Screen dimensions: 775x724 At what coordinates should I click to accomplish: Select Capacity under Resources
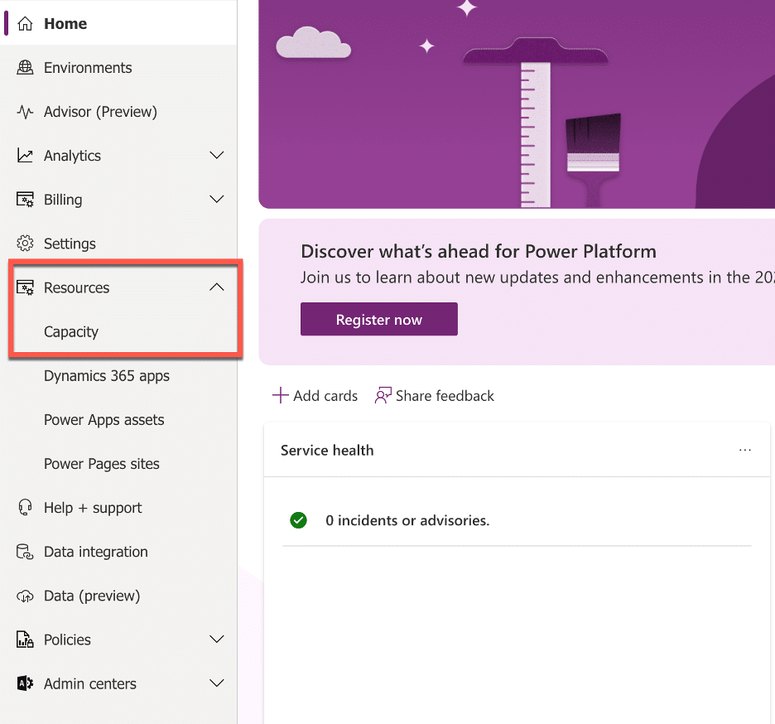pyautogui.click(x=118, y=331)
